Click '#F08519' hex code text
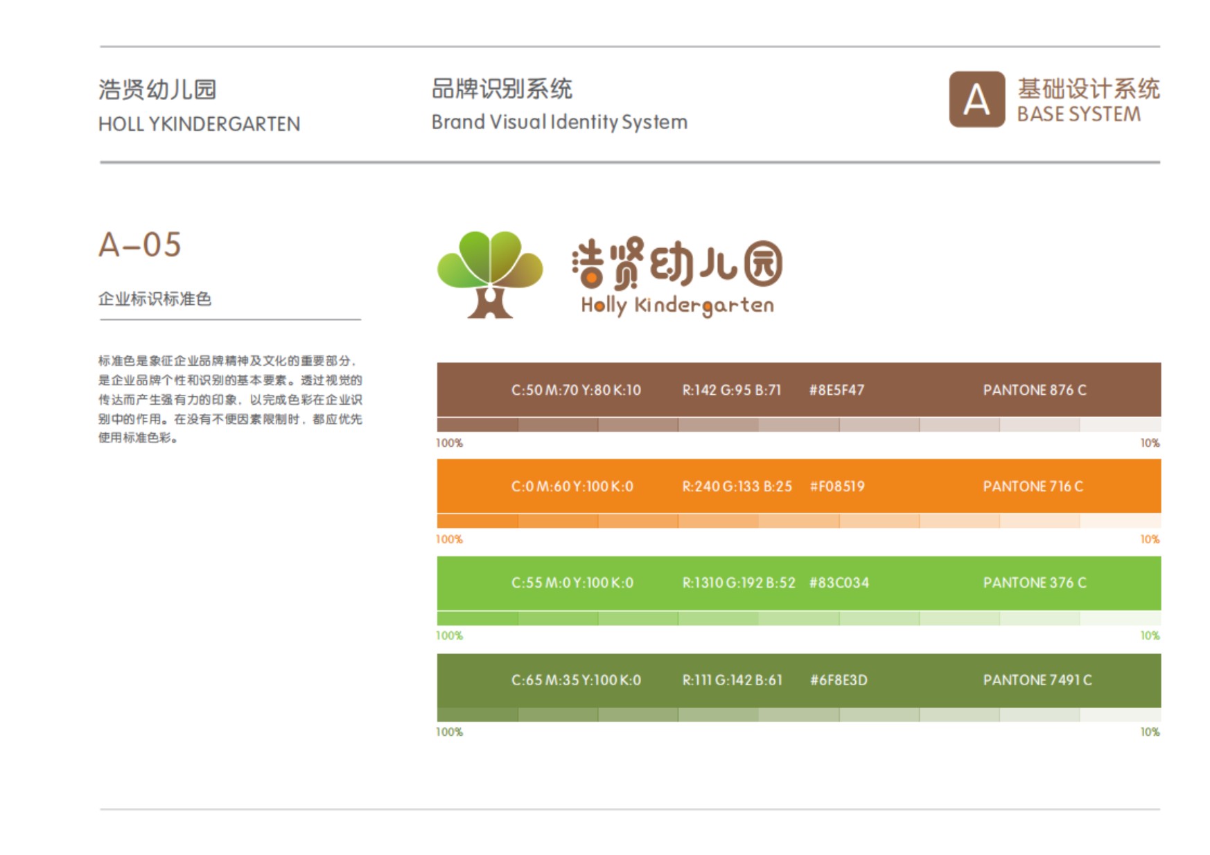Screen dimensions: 1210x855 pos(837,486)
